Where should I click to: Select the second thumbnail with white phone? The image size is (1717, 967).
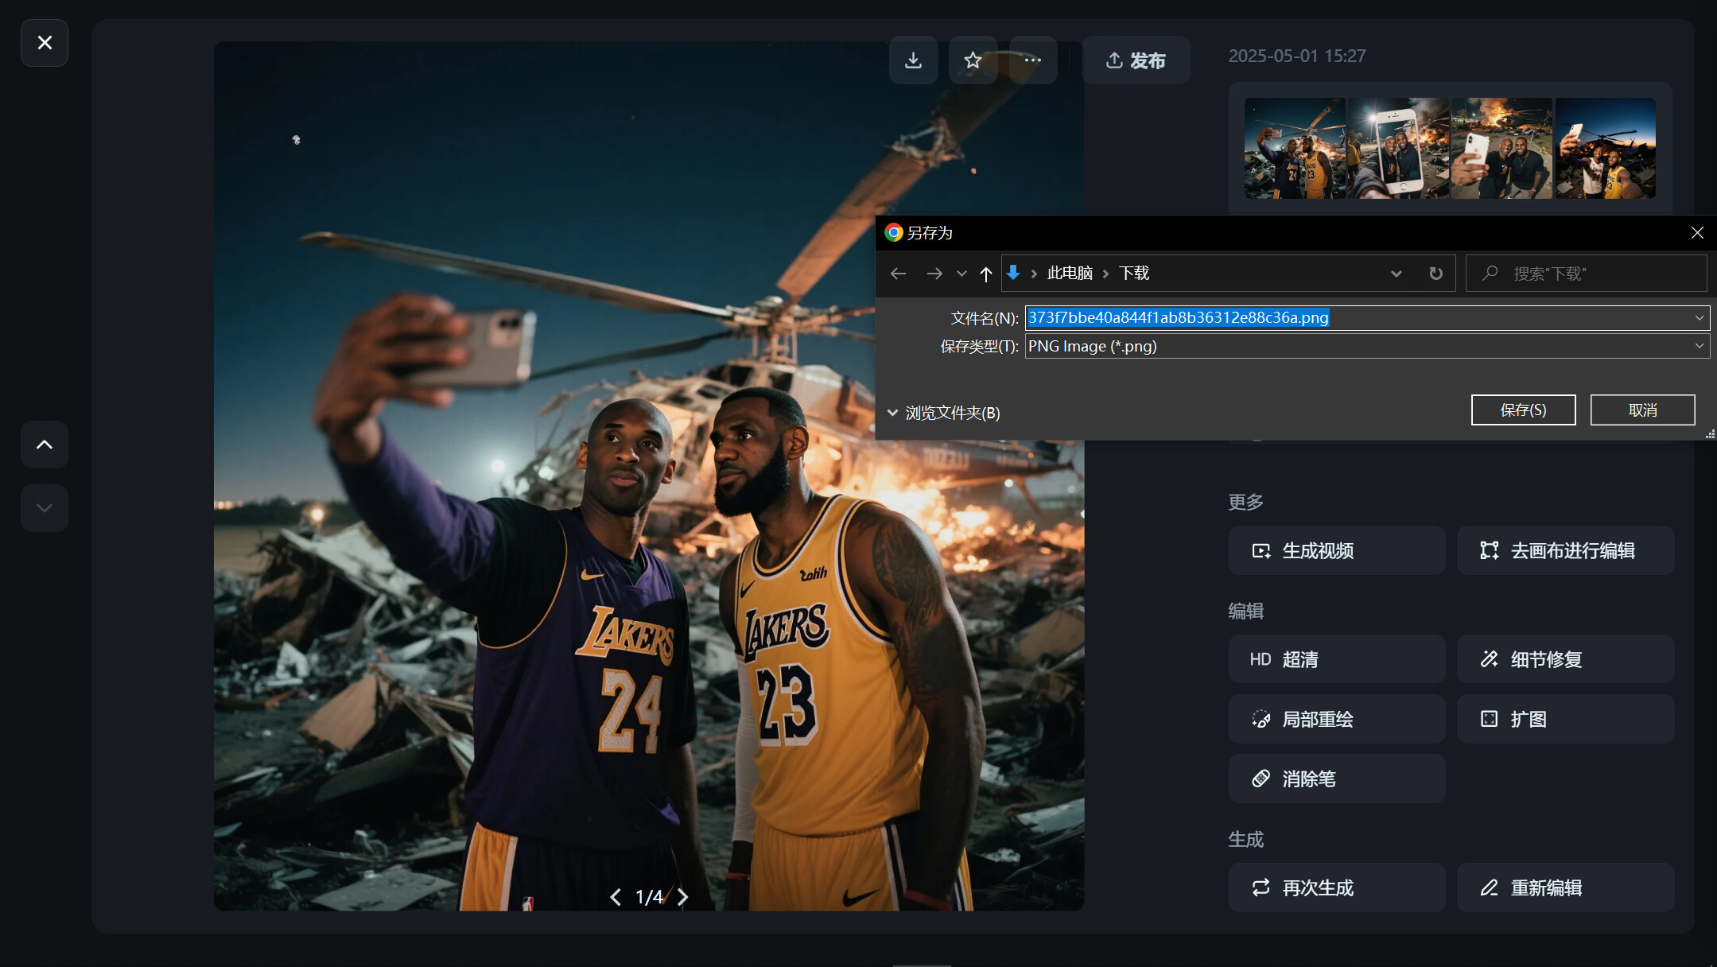point(1398,149)
